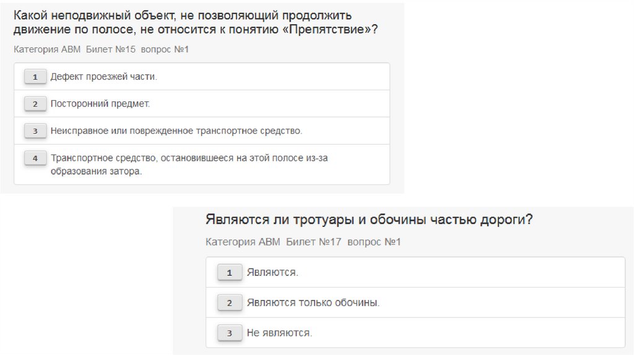Click 'Категория АВМ' above the first question's answers

[x=46, y=49]
